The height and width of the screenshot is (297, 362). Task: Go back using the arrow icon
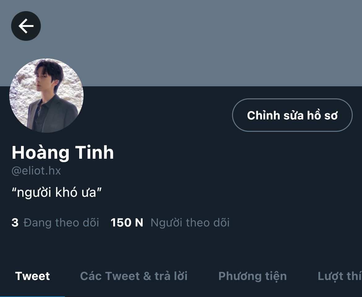(26, 26)
